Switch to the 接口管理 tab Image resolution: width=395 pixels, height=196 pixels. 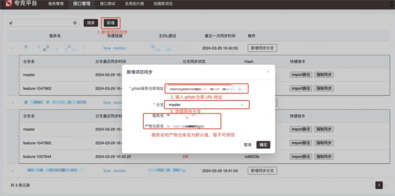coord(82,4)
